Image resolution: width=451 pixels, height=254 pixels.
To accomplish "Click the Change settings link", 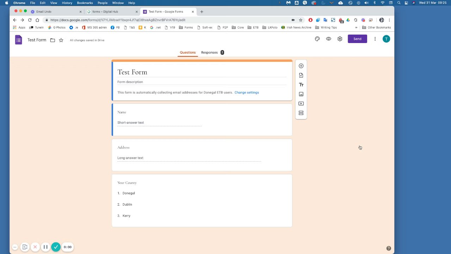I will click(247, 92).
